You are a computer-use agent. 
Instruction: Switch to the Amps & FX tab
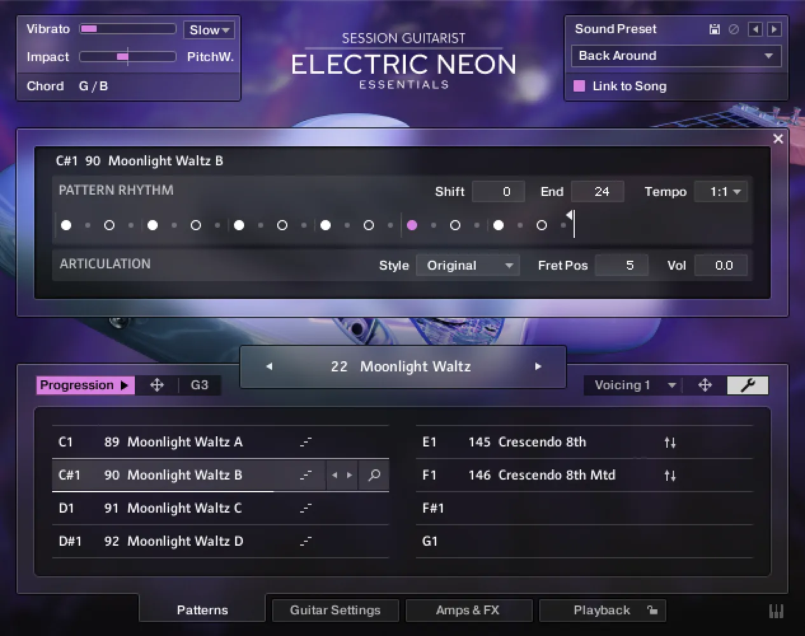pyautogui.click(x=469, y=610)
